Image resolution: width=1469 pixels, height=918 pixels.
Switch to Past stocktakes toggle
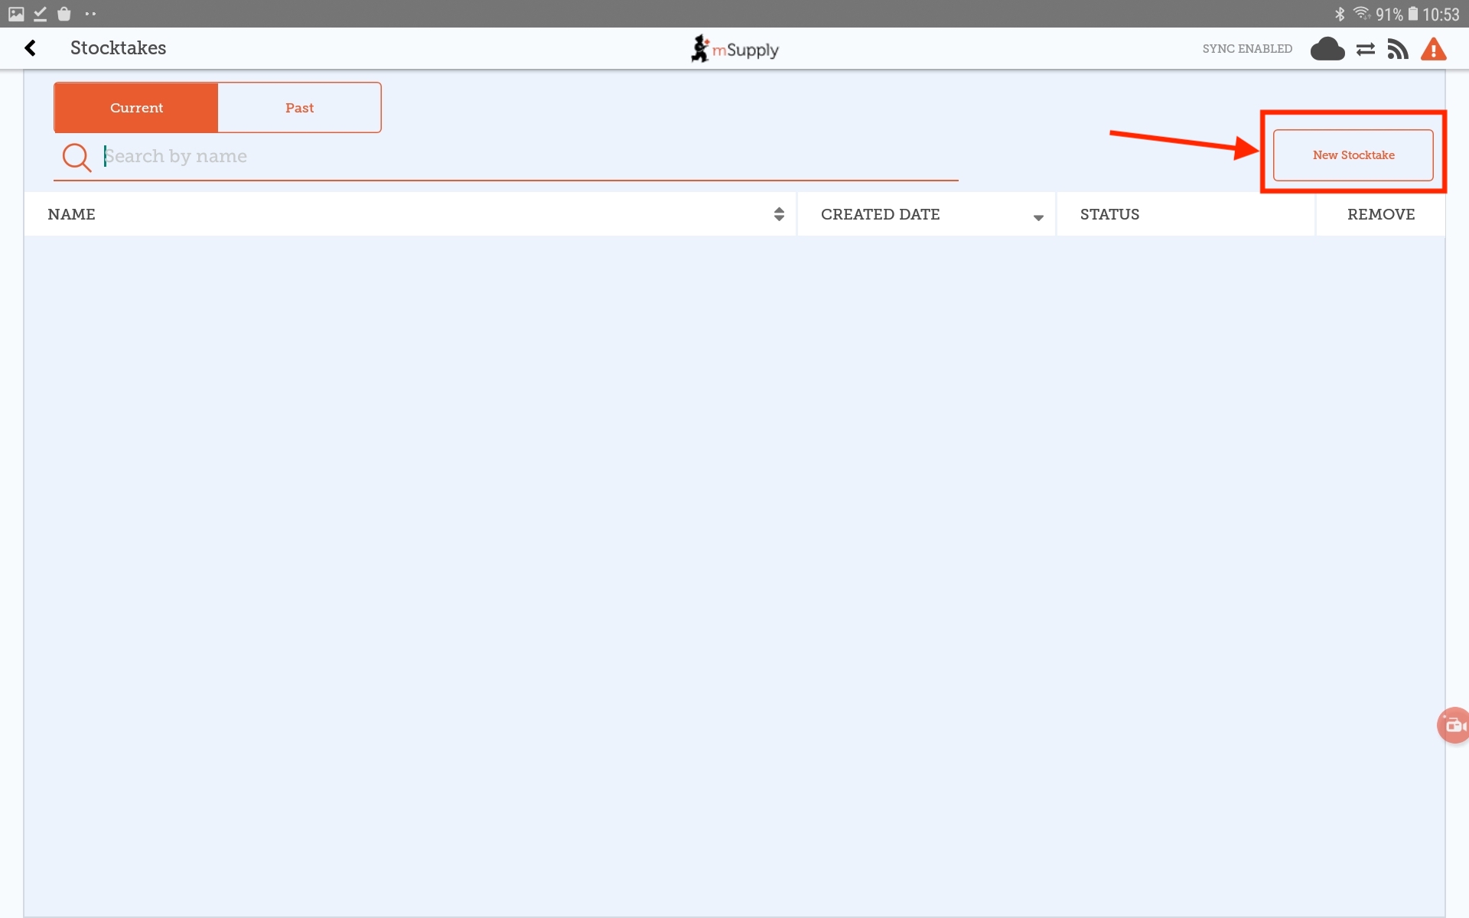coord(299,108)
